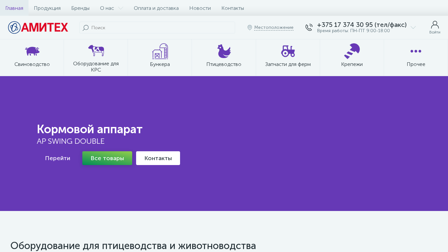The width and height of the screenshot is (448, 252).
Task: Click the chicken icon for Птицеводство
Action: [224, 51]
